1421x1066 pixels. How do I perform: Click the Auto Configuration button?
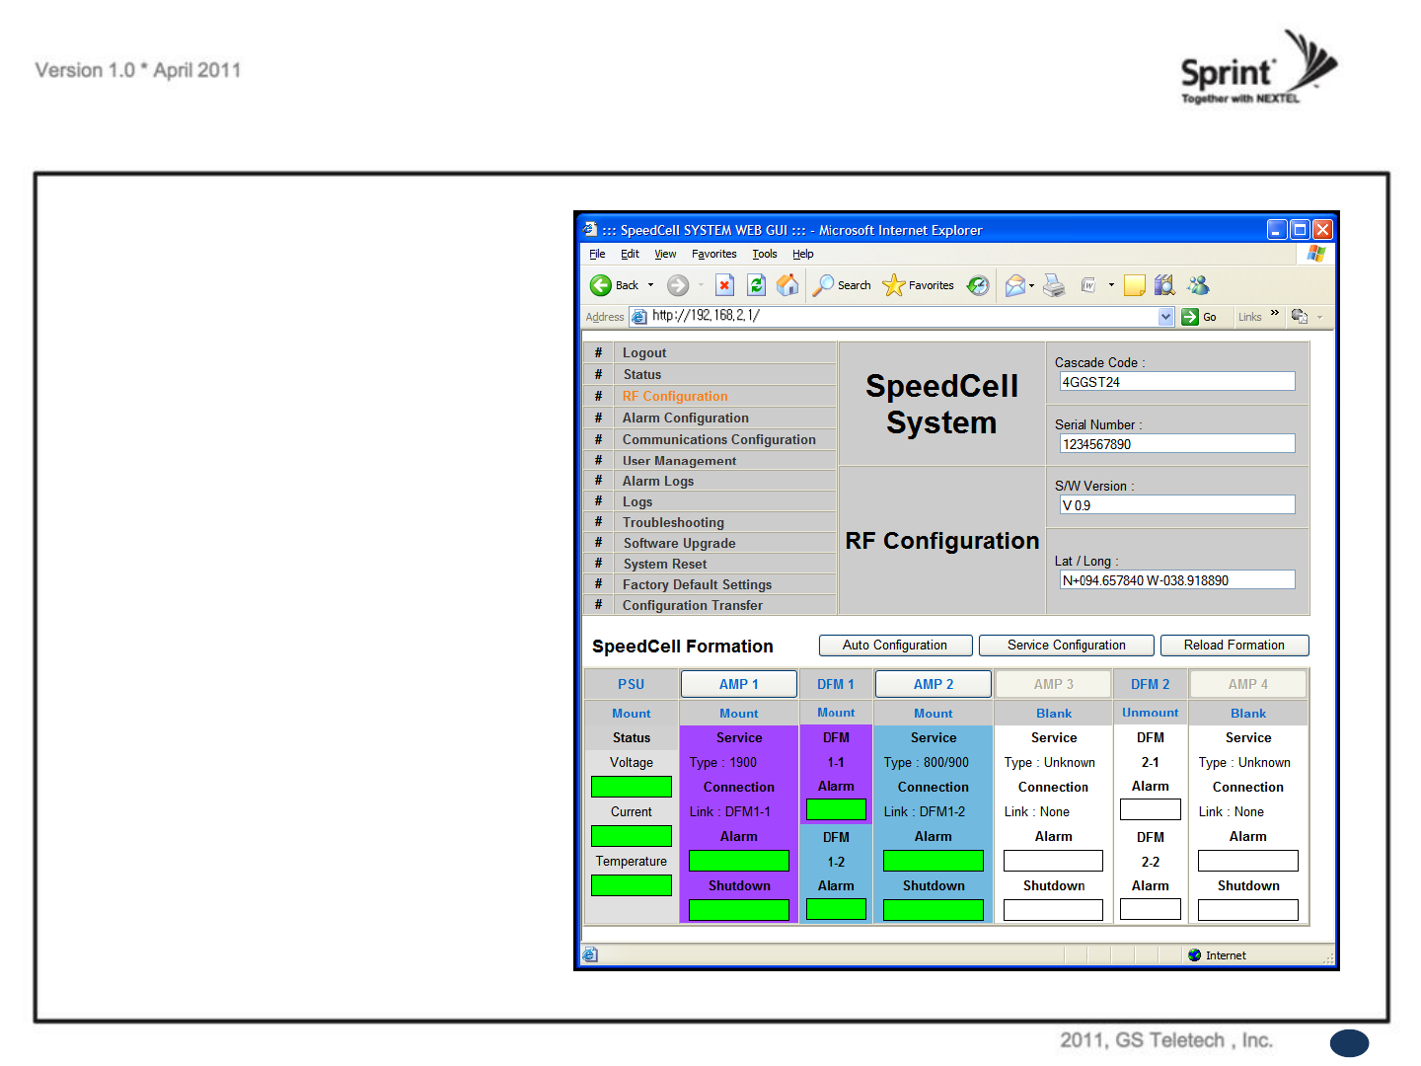[x=895, y=646]
